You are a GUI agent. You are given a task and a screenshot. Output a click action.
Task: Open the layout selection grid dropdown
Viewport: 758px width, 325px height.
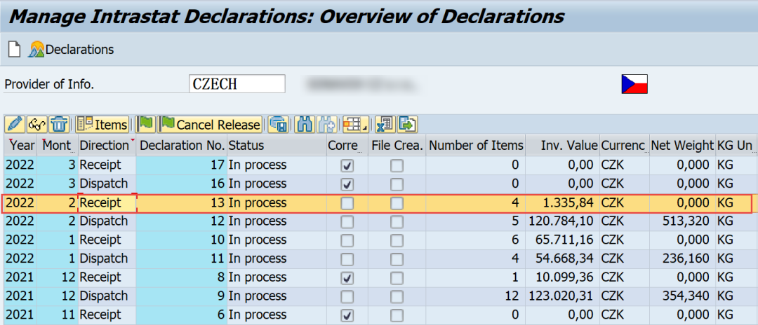[x=355, y=125]
